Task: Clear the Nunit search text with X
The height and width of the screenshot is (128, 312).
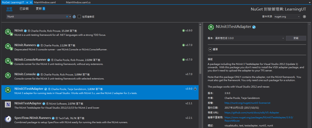Action: pyautogui.click(x=67, y=17)
